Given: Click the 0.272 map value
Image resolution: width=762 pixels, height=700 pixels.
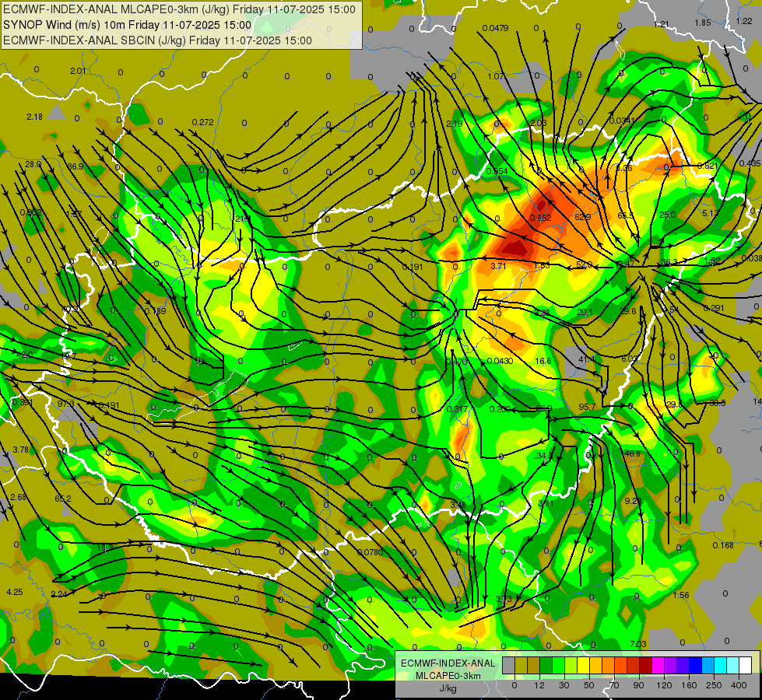Looking at the screenshot, I should click(202, 122).
